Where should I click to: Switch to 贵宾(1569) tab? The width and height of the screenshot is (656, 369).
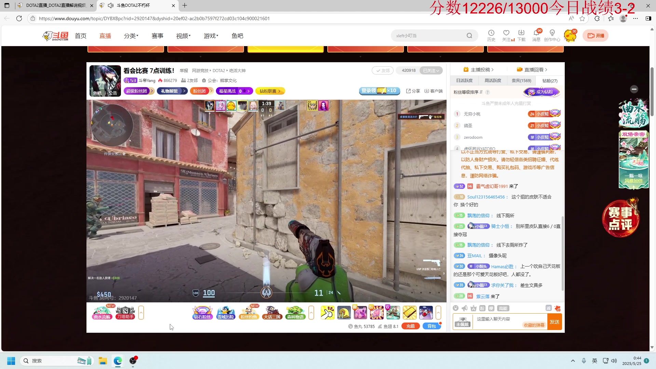(521, 81)
